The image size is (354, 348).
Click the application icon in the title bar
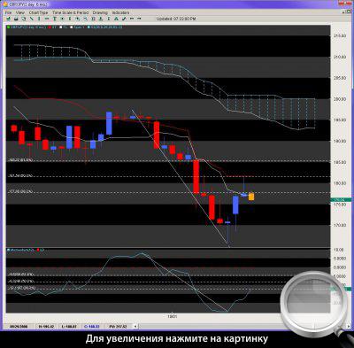[4, 4]
